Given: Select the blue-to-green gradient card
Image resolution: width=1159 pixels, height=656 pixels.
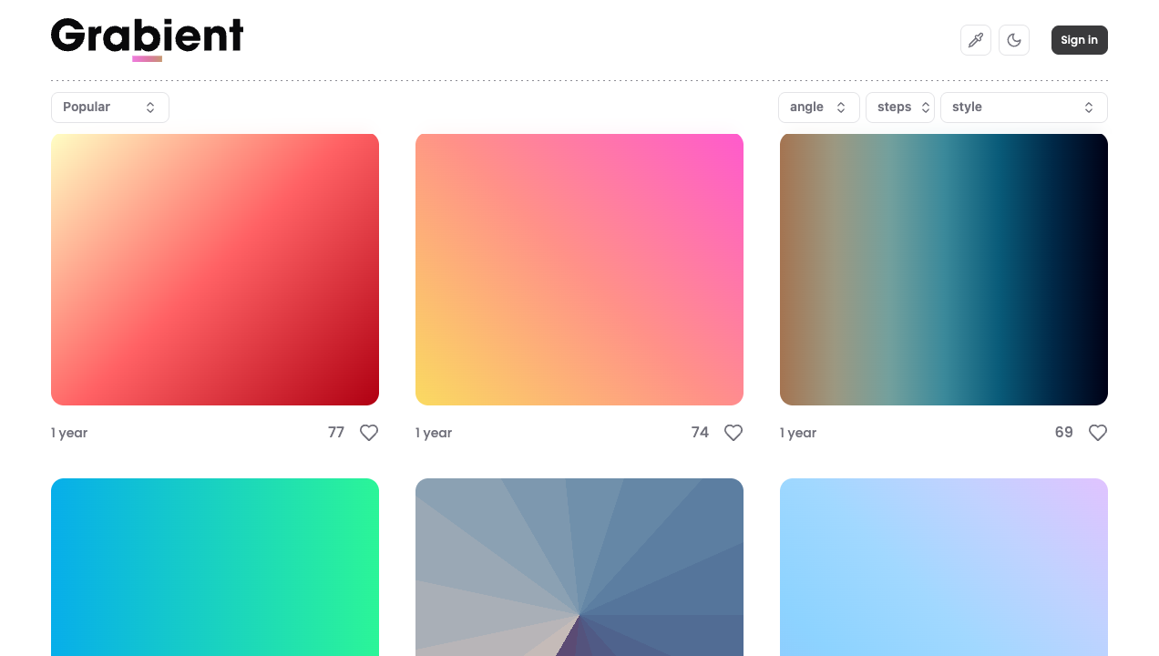Looking at the screenshot, I should (215, 567).
